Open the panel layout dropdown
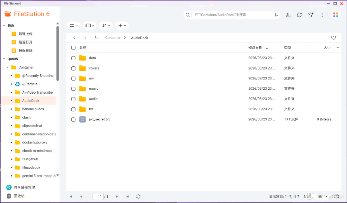The height and width of the screenshot is (203, 347). [89, 26]
